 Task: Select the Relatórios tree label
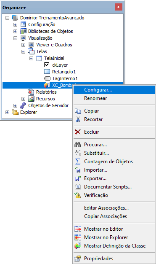pos(46,92)
